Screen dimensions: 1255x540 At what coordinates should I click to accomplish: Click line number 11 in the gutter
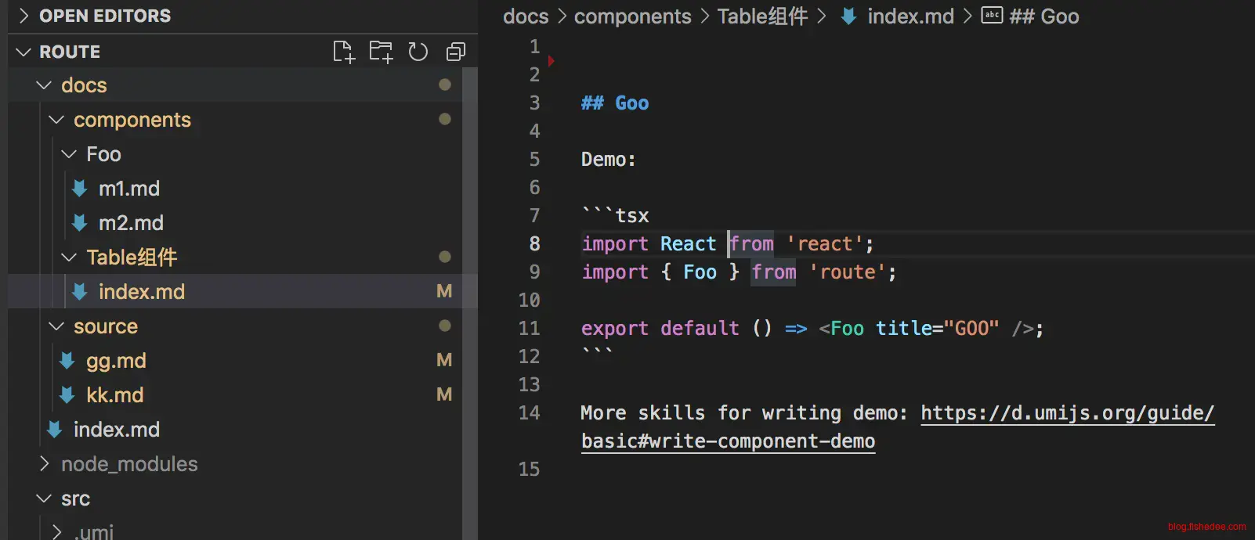529,329
